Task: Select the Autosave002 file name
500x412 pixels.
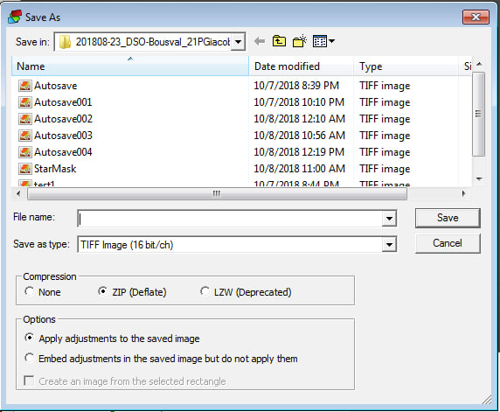Action: click(63, 119)
